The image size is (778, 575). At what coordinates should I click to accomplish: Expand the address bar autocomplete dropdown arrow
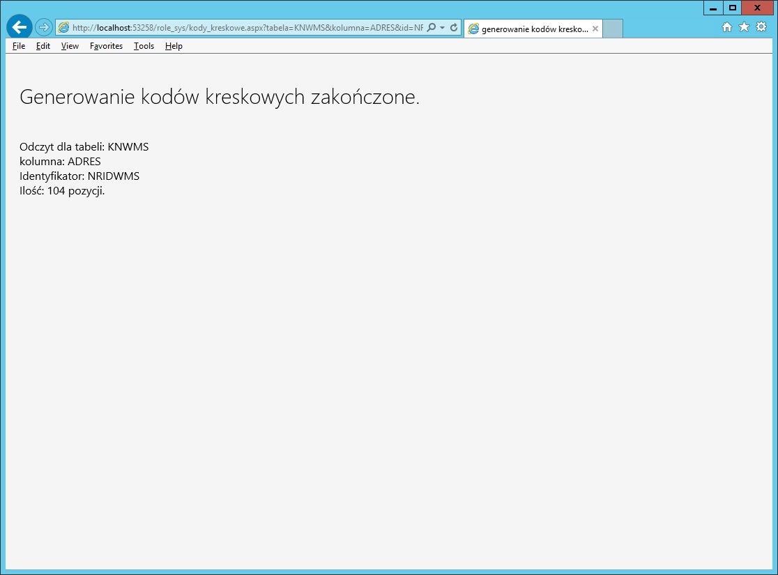pos(442,28)
